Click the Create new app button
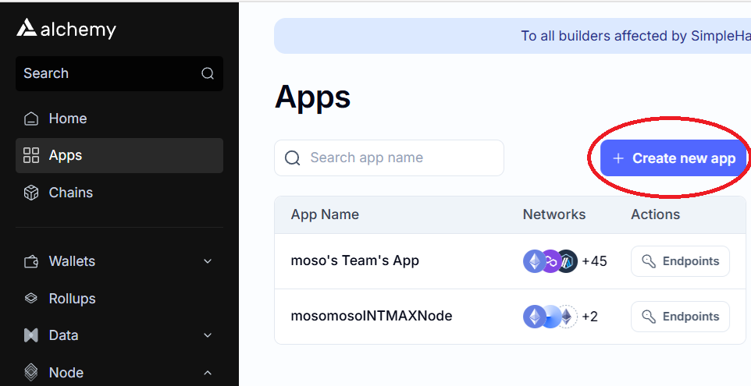Screen dimensions: 751x386 coord(674,158)
